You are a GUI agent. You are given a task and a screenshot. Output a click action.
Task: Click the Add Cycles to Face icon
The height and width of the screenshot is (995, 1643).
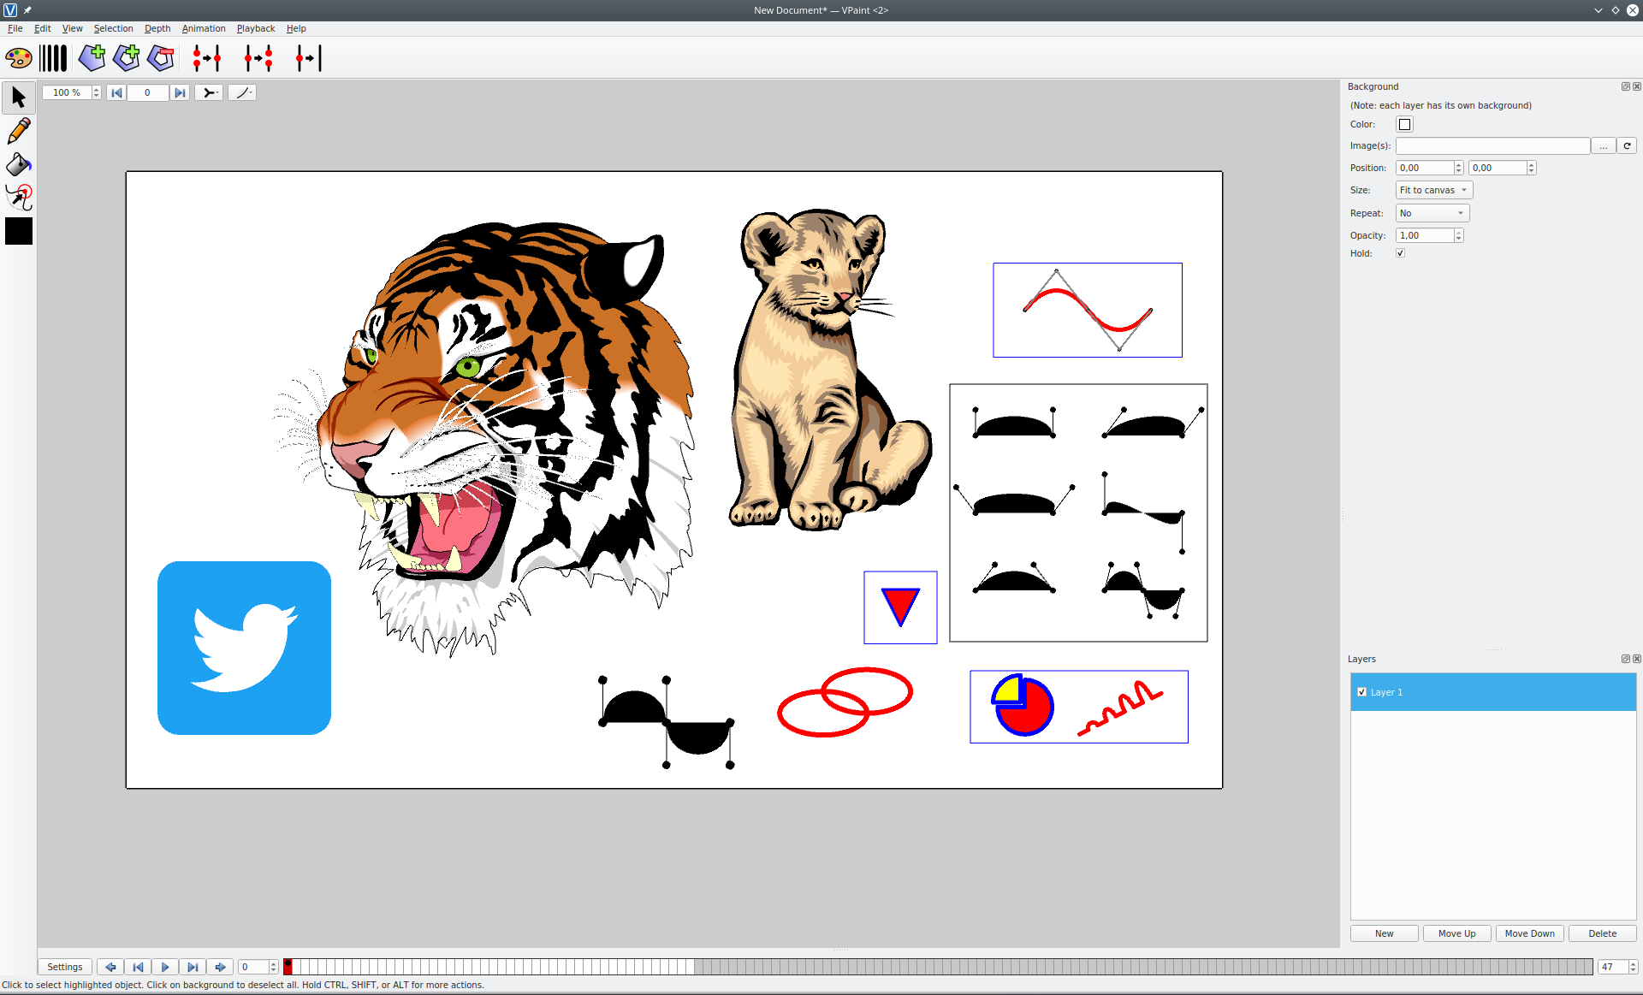(x=126, y=58)
